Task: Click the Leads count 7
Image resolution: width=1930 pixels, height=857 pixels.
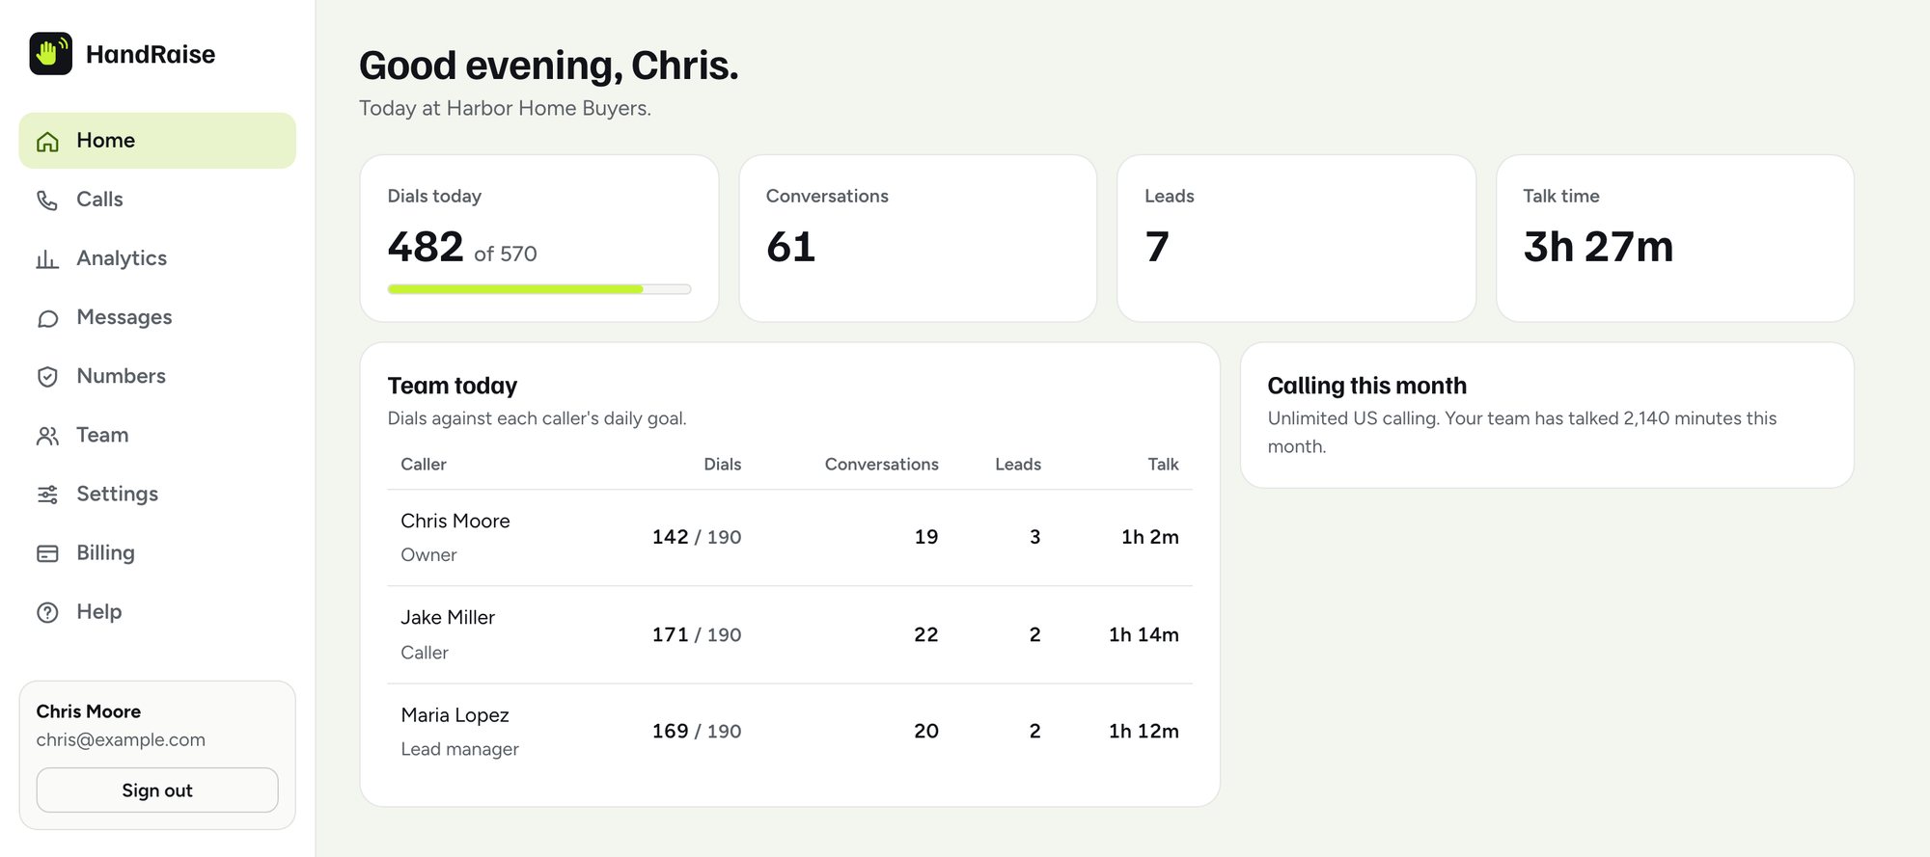Action: (1157, 247)
